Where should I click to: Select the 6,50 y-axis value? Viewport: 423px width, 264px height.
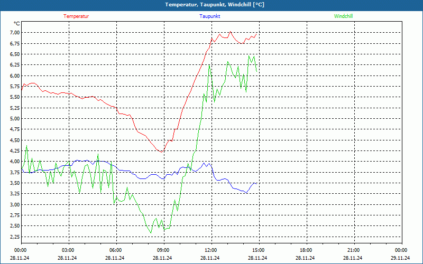pos(15,54)
